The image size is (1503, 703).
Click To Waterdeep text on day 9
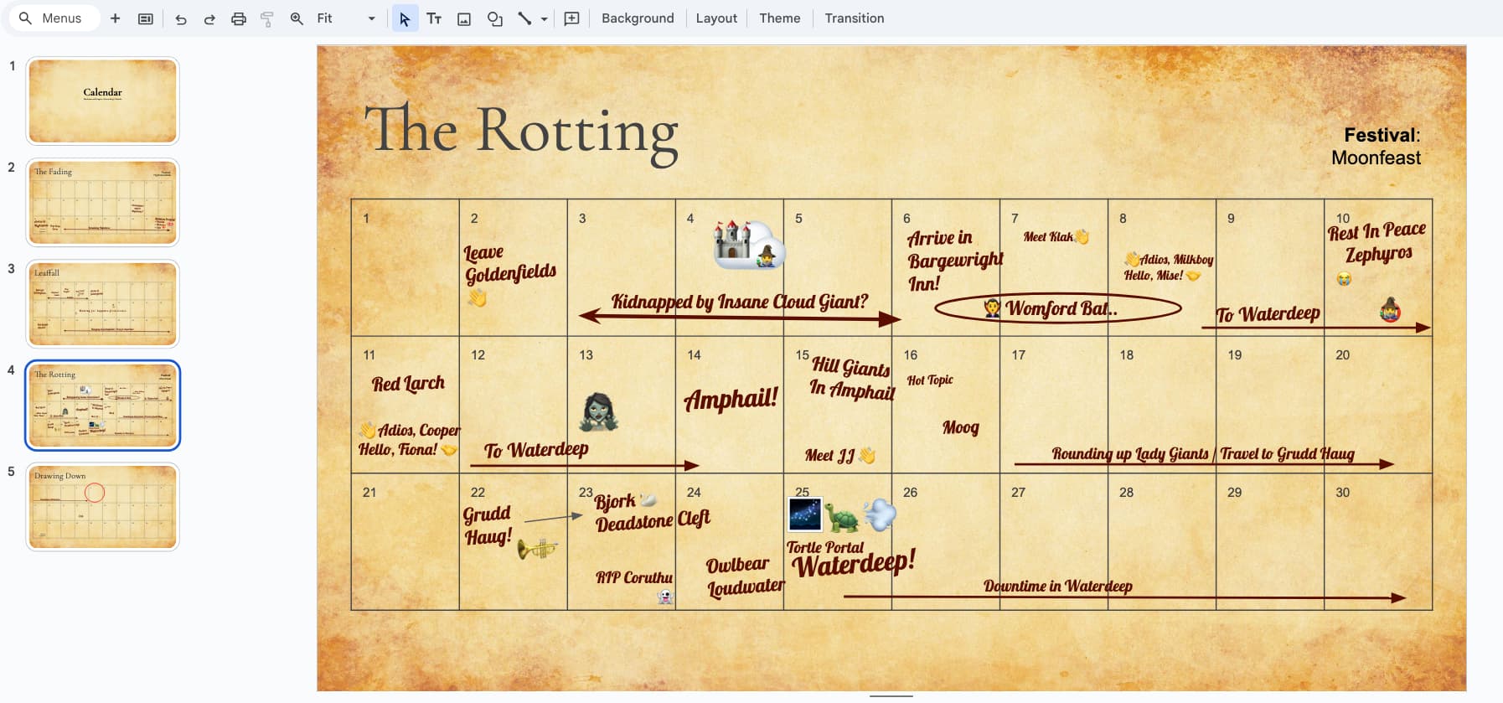point(1268,313)
